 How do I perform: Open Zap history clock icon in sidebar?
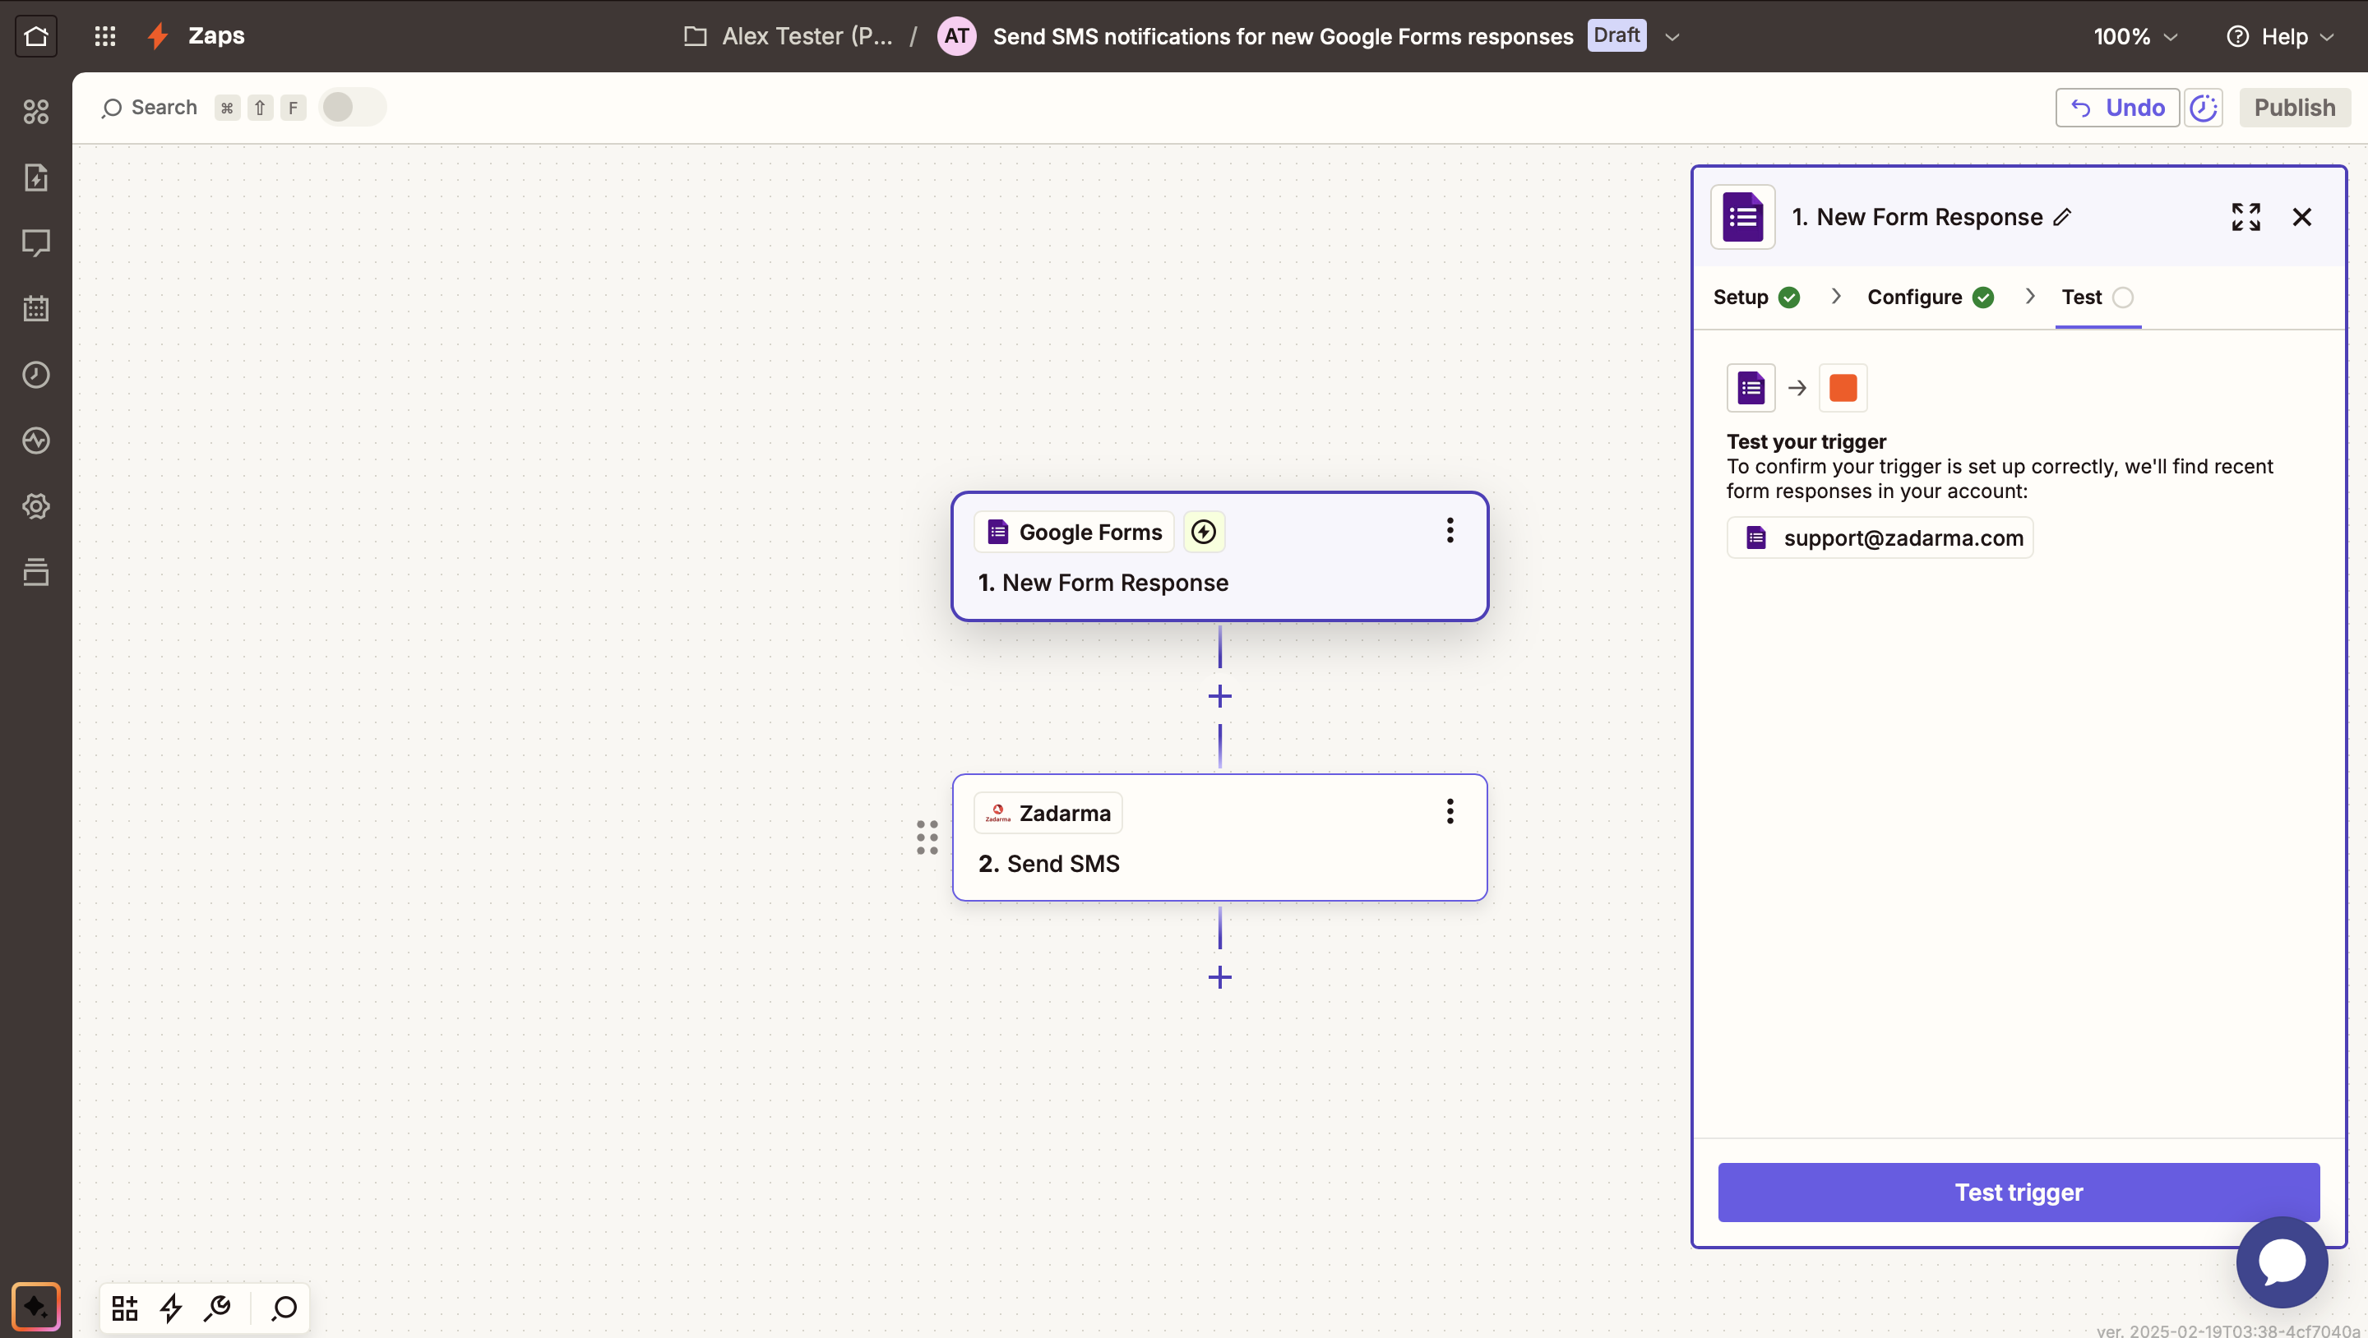[36, 375]
